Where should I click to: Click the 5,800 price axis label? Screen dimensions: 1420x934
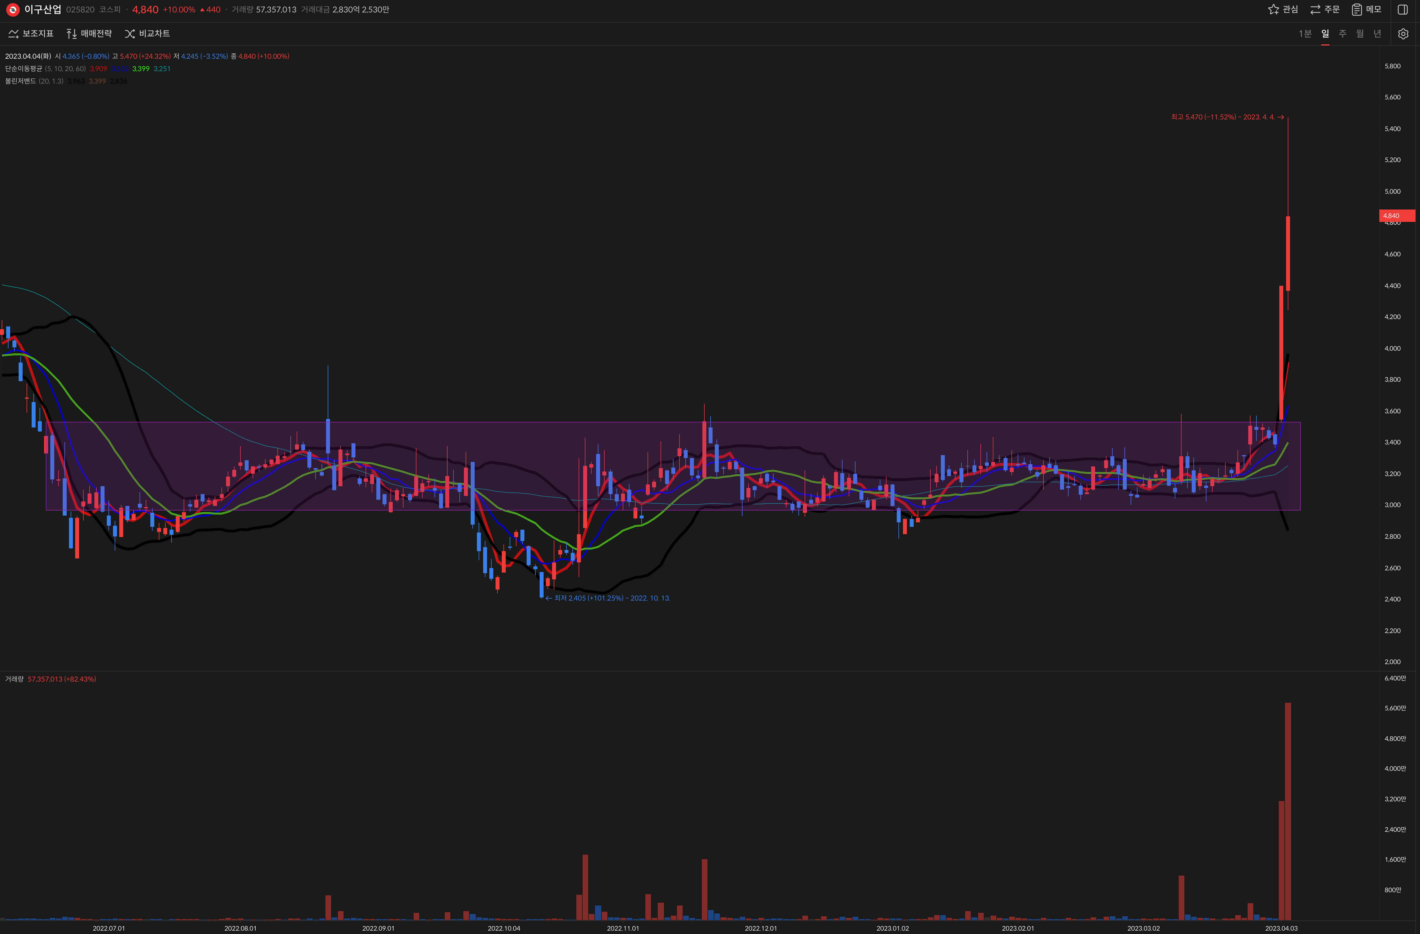[1392, 66]
